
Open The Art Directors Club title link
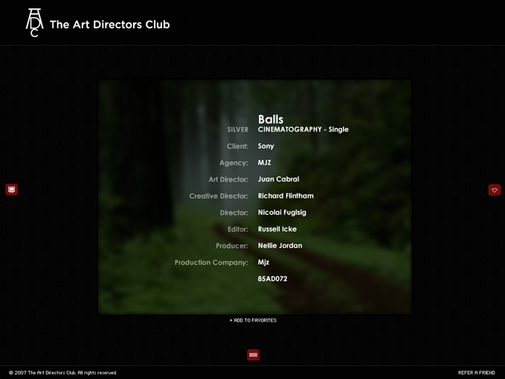click(x=109, y=25)
